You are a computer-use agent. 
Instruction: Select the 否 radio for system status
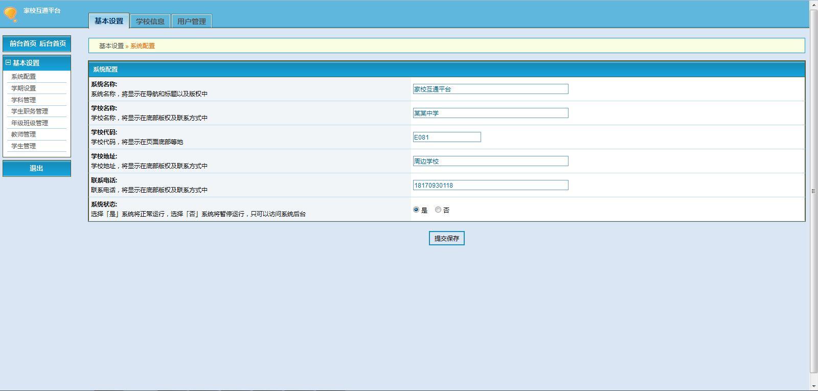click(x=438, y=210)
